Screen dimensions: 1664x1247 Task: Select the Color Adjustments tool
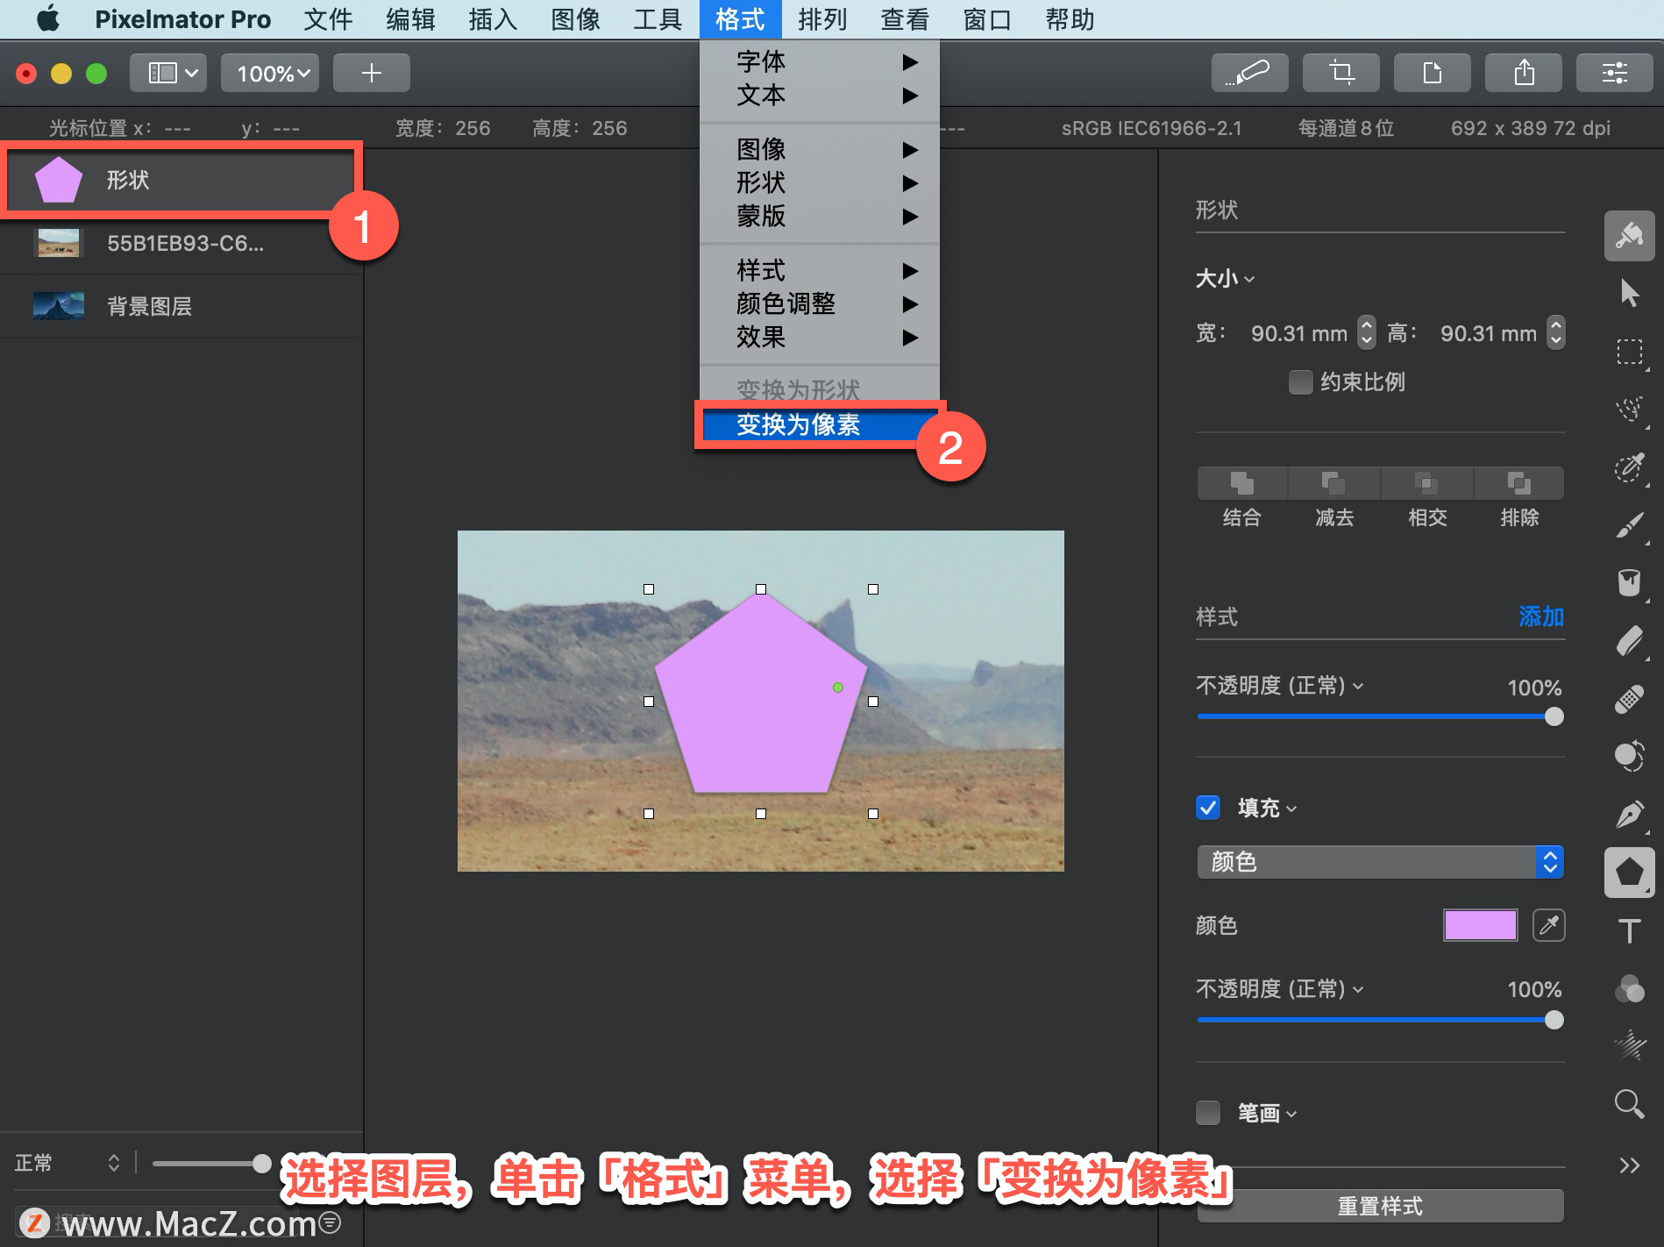point(1629,756)
